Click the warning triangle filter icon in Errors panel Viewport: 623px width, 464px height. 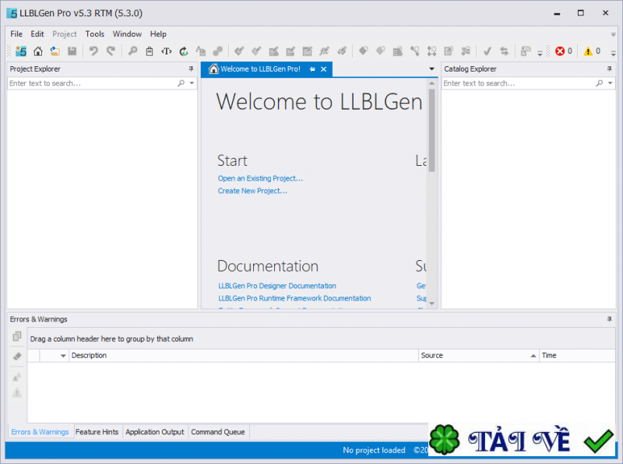pos(16,393)
